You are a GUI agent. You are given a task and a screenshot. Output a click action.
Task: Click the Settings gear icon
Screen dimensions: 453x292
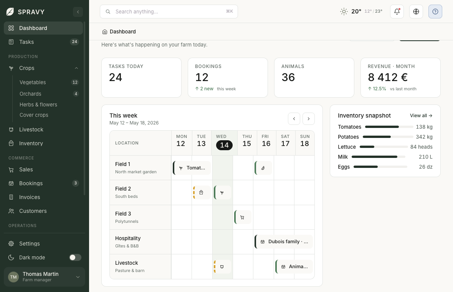(11, 244)
